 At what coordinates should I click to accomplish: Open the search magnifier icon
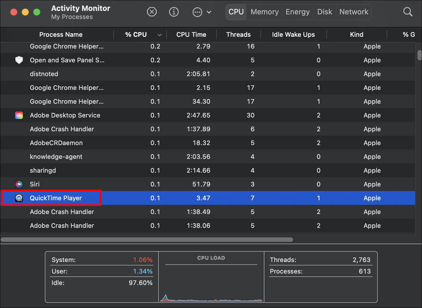coord(408,12)
